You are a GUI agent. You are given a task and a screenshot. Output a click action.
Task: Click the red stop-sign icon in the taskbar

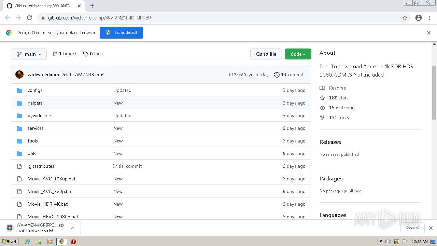pyautogui.click(x=73, y=242)
